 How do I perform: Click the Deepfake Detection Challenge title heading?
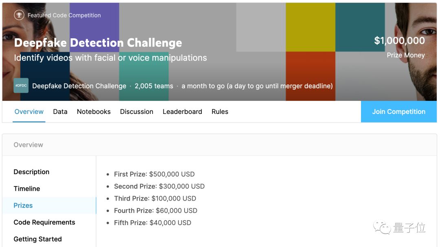[98, 43]
